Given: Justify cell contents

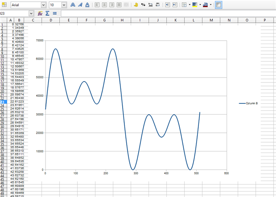Looking at the screenshot, I should coord(119,5).
